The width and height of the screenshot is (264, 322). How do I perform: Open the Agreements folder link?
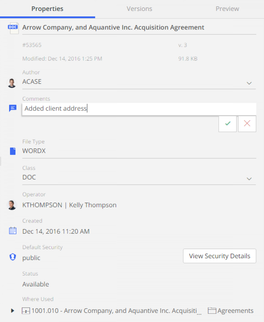(235, 311)
